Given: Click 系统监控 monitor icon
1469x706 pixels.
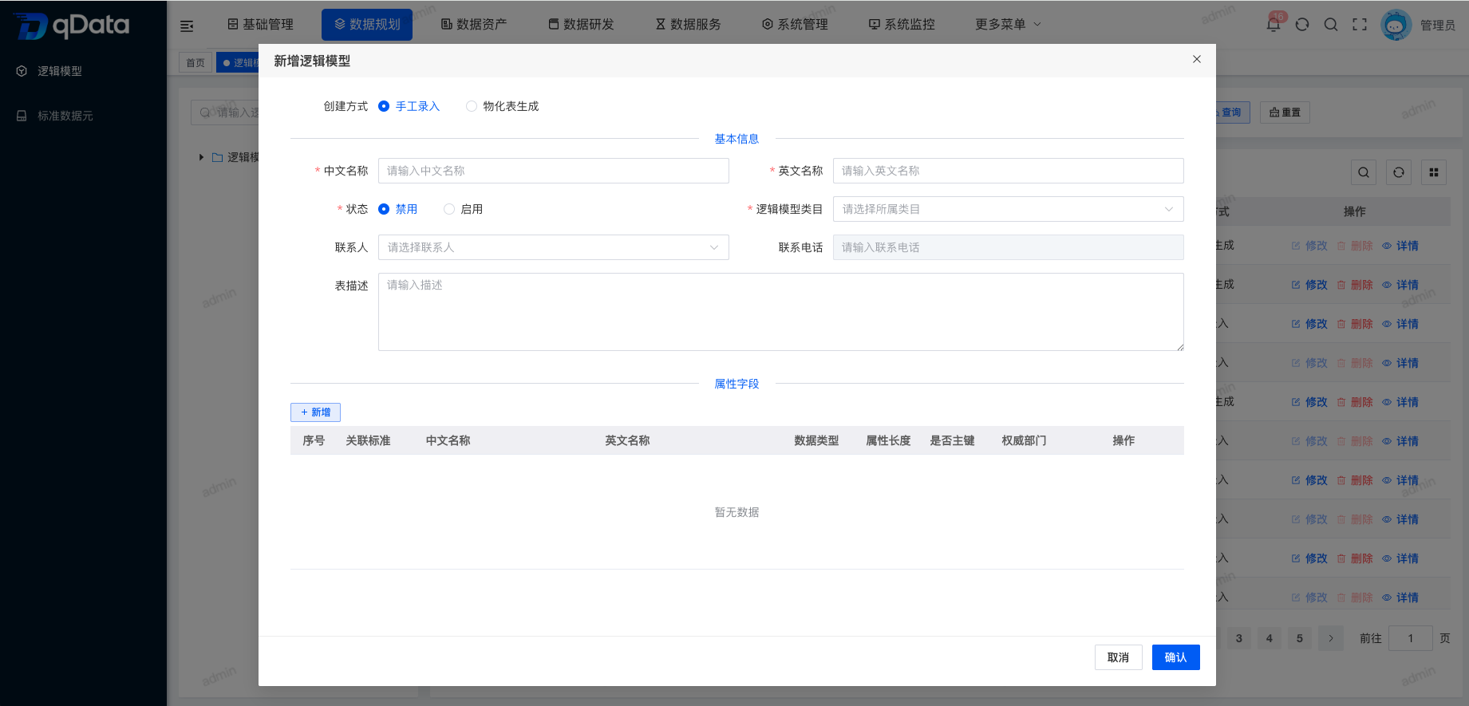Looking at the screenshot, I should (x=875, y=24).
